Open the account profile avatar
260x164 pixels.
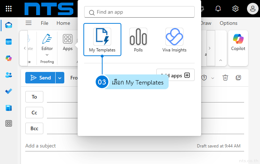(253, 9)
